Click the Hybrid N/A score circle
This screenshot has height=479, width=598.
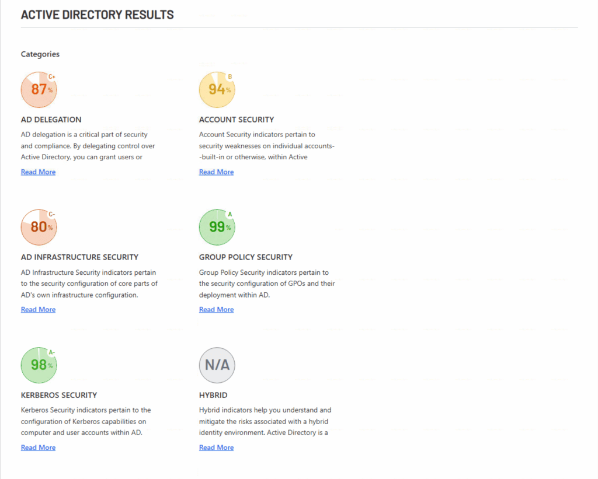(x=217, y=365)
